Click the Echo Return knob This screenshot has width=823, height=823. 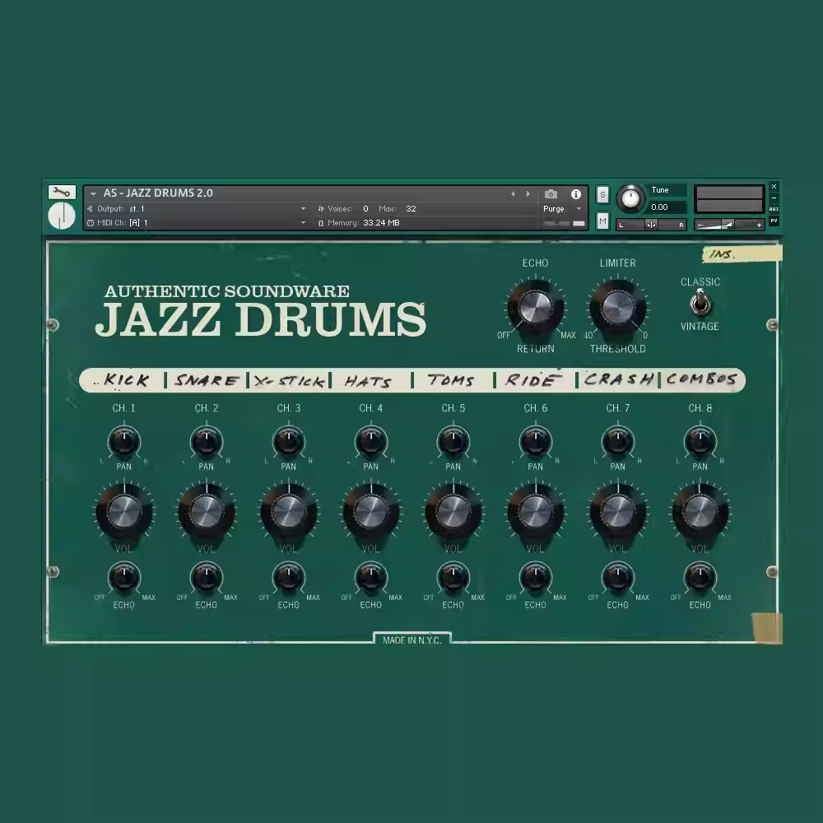pyautogui.click(x=535, y=308)
